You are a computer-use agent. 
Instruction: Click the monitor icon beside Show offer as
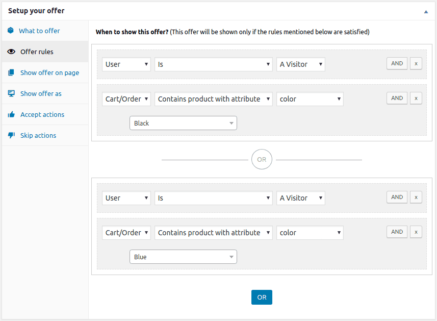[11, 93]
